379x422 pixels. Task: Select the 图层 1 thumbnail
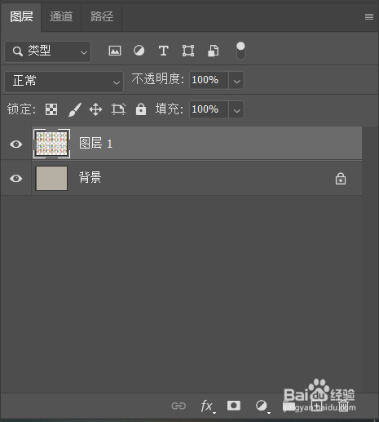(x=51, y=144)
